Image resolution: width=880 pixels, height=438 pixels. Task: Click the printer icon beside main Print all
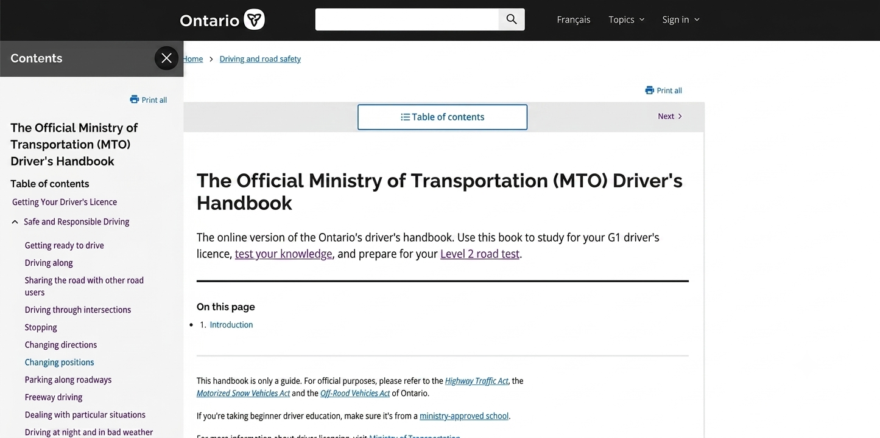649,90
